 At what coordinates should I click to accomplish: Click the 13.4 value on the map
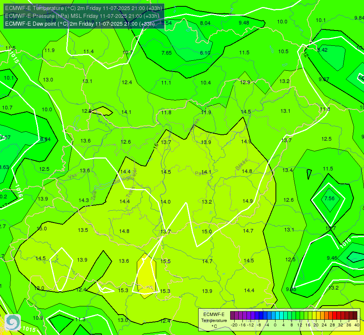click(x=287, y=170)
